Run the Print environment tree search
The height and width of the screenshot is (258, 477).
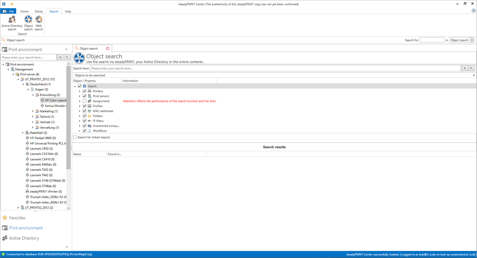67,57
